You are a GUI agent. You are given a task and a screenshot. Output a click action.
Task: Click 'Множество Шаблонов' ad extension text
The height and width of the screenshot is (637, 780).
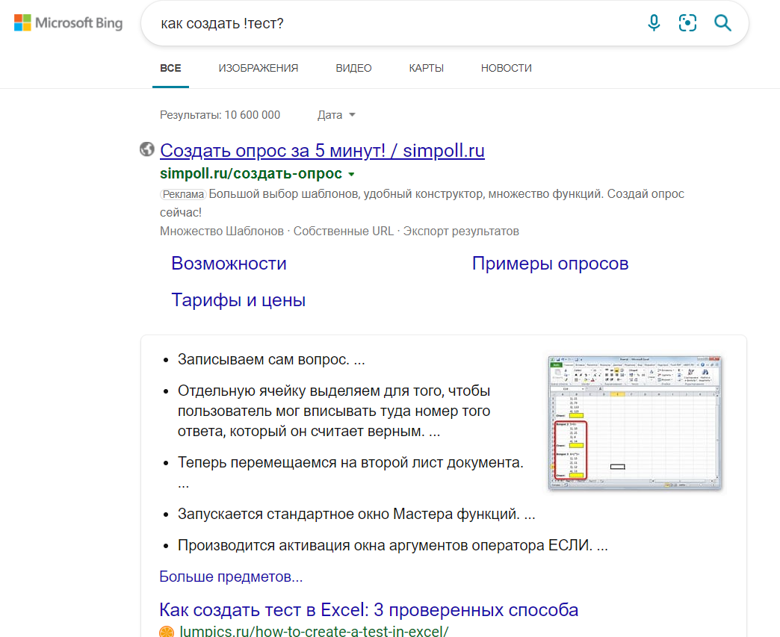click(x=222, y=232)
